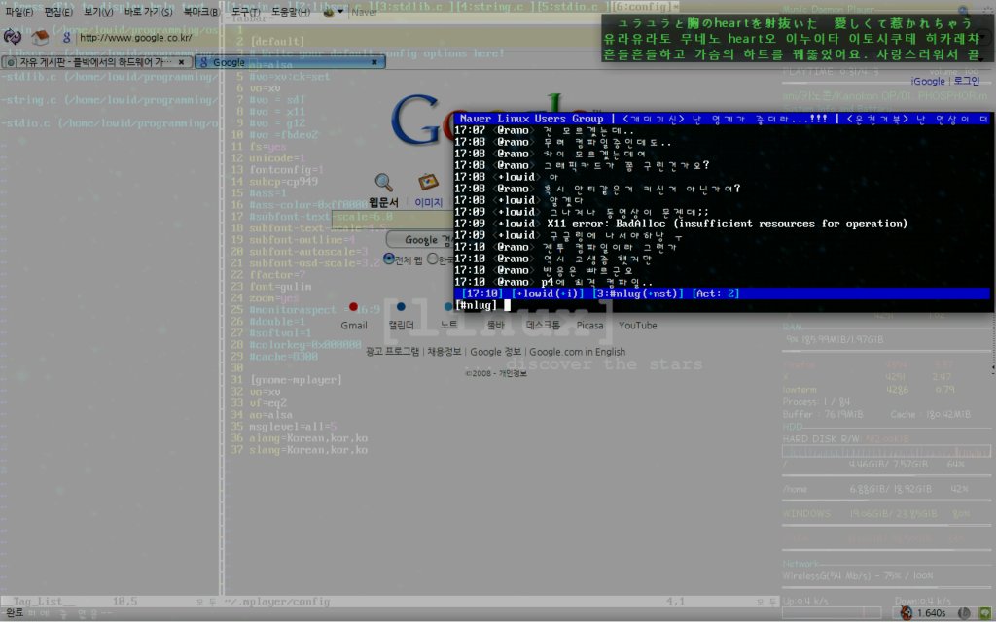Open the Picasa link
The height and width of the screenshot is (622, 996).
pyautogui.click(x=589, y=326)
